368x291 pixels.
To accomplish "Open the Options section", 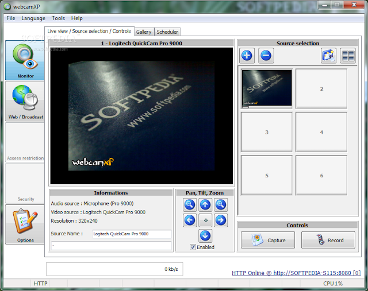I will pos(25,224).
